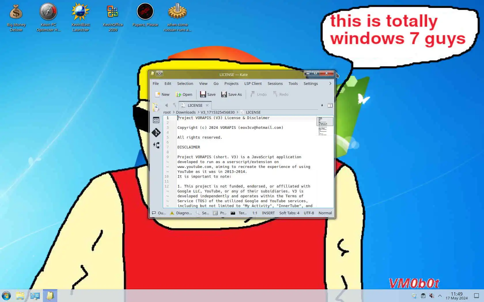This screenshot has height=302, width=484.
Task: Click the muted volume icon in system tray
Action: (432, 296)
